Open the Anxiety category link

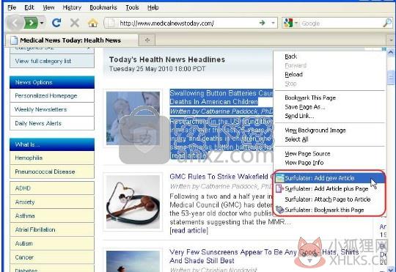point(25,202)
